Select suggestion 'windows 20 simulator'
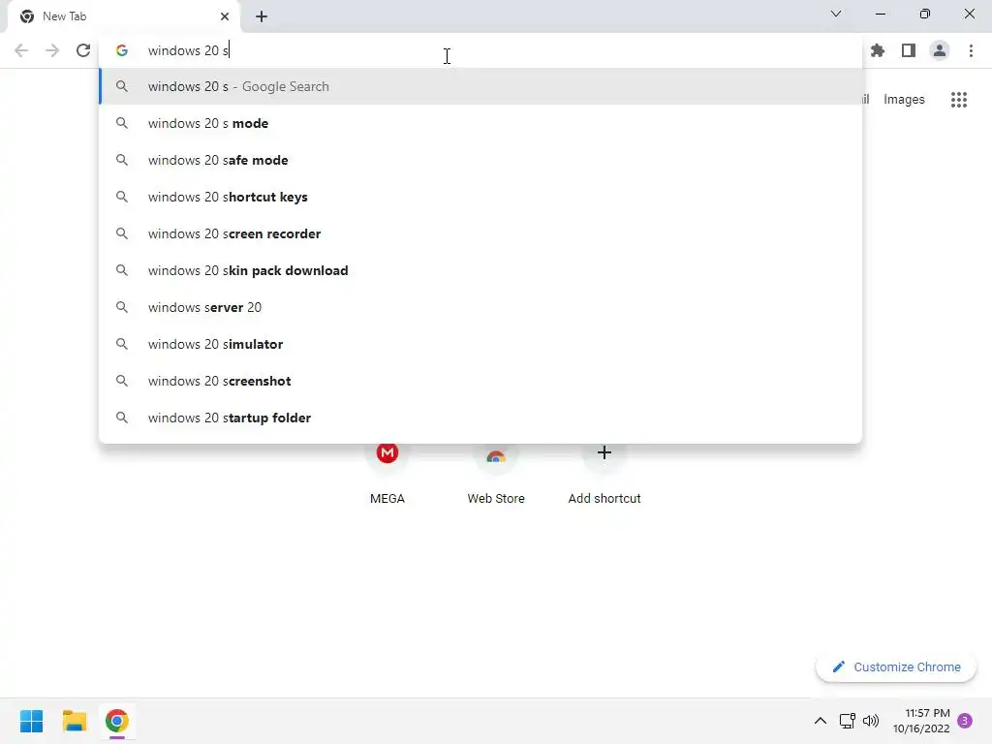 point(480,344)
